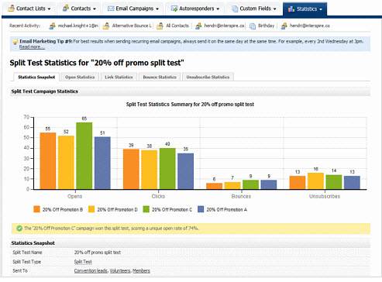Viewport: 382px width, 282px height.
Task: Click the Custom Fields page icon
Action: pyautogui.click(x=235, y=9)
